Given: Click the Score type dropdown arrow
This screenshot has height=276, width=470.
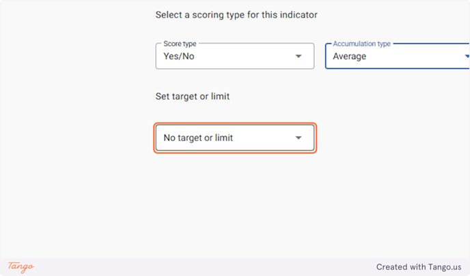Looking at the screenshot, I should click(299, 56).
